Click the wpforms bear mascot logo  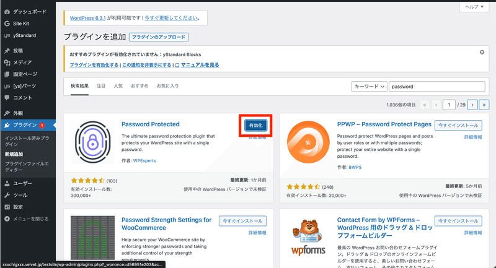(x=308, y=238)
